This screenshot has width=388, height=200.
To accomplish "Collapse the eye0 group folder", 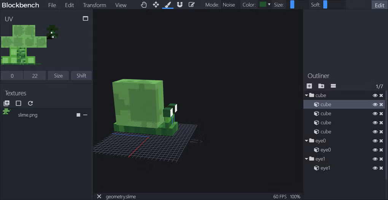I will coord(307,141).
